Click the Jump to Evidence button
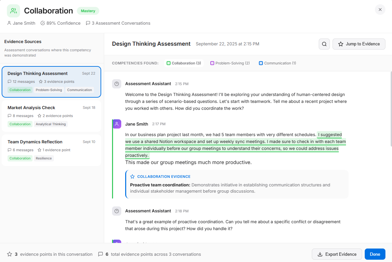Viewport: 392px width, 262px height. tap(359, 44)
